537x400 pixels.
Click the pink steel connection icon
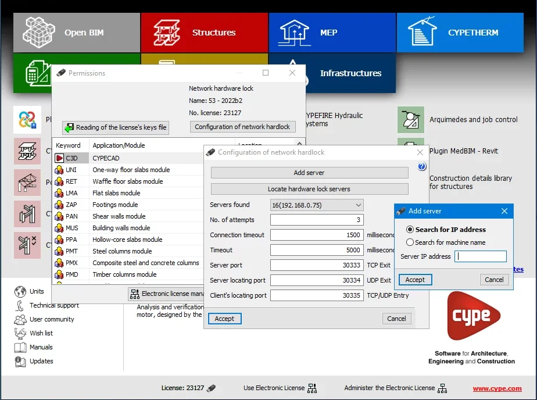point(27,214)
